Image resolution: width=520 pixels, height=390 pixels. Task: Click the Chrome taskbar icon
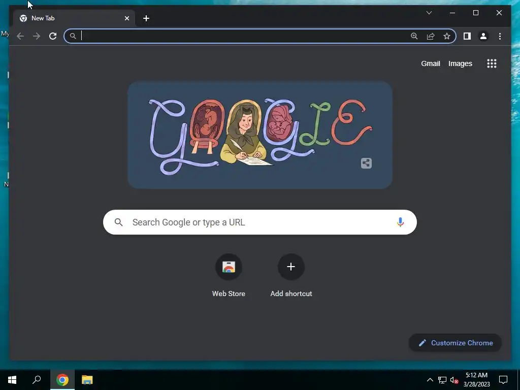pyautogui.click(x=62, y=380)
